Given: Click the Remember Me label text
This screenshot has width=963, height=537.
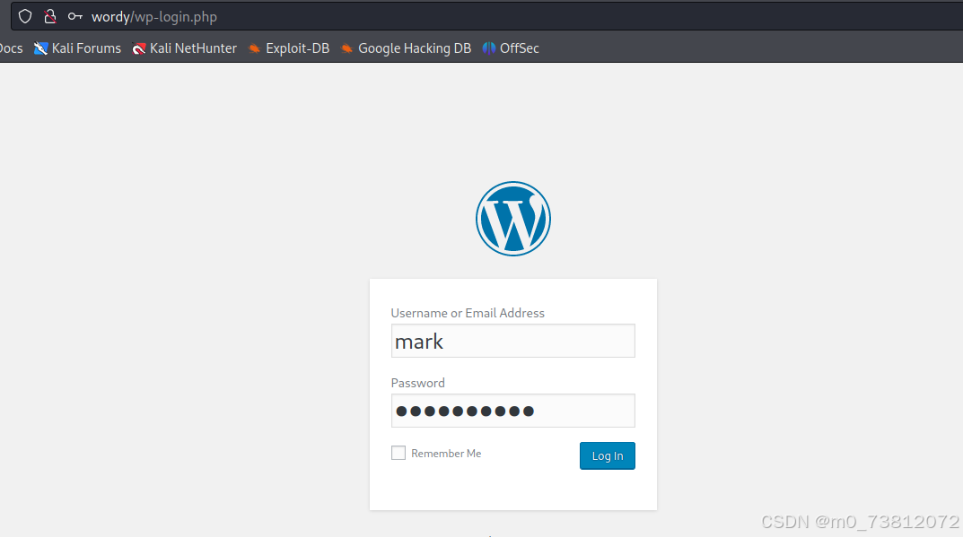Looking at the screenshot, I should coord(446,454).
